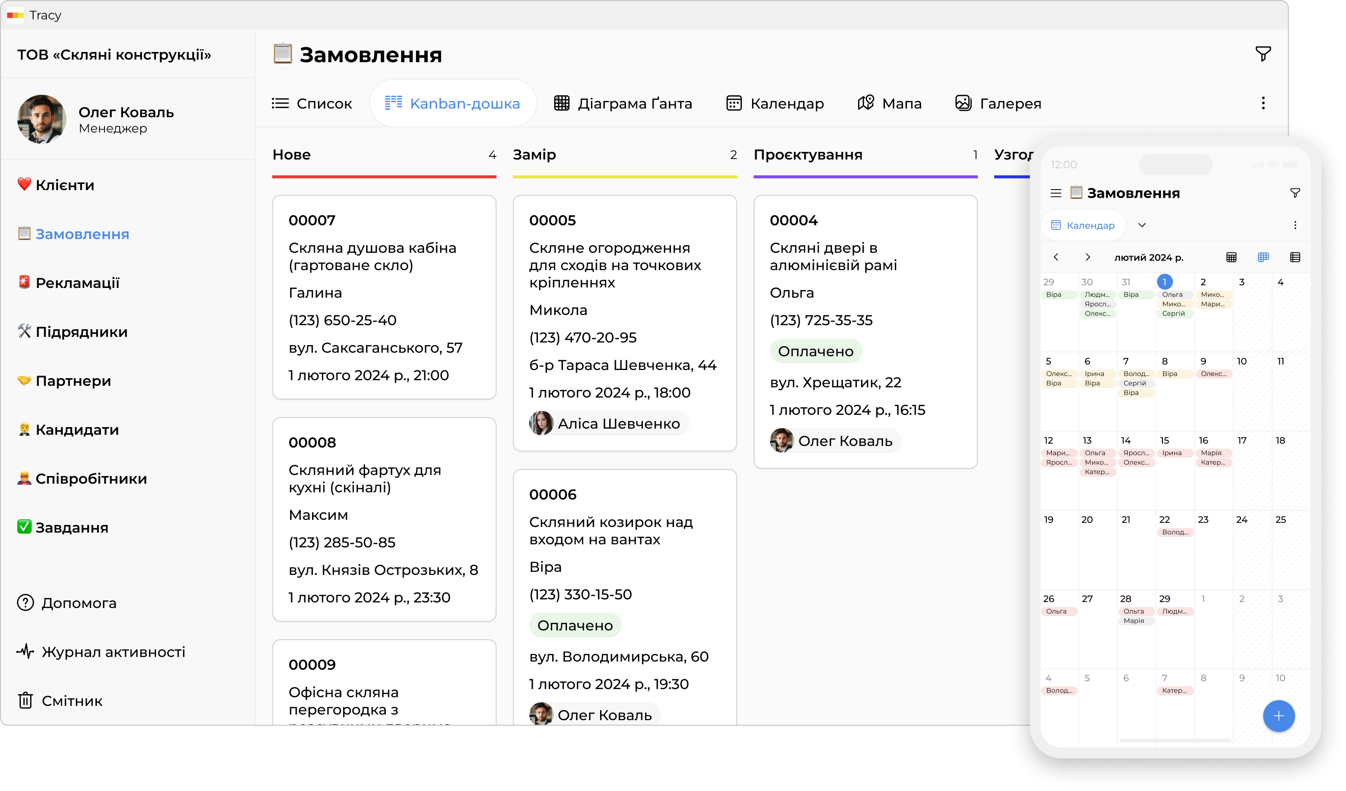The image size is (1346, 791).
Task: Switch mobile calendar to list view icon
Action: [x=1295, y=257]
